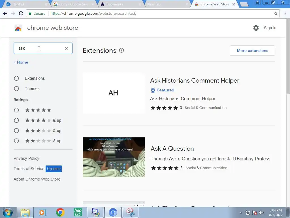The image size is (290, 218).
Task: Show hidden system tray icons arrow
Action: (241, 213)
